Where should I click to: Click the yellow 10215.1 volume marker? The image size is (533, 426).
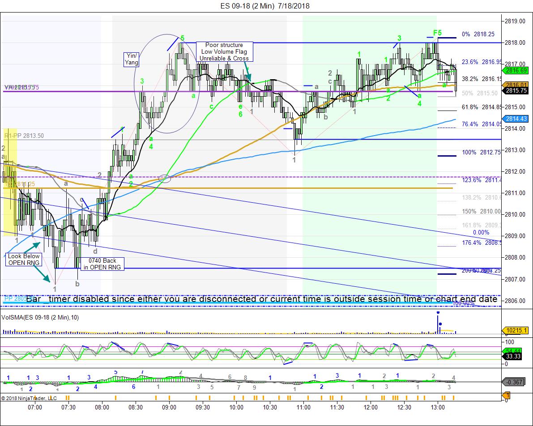tap(516, 331)
